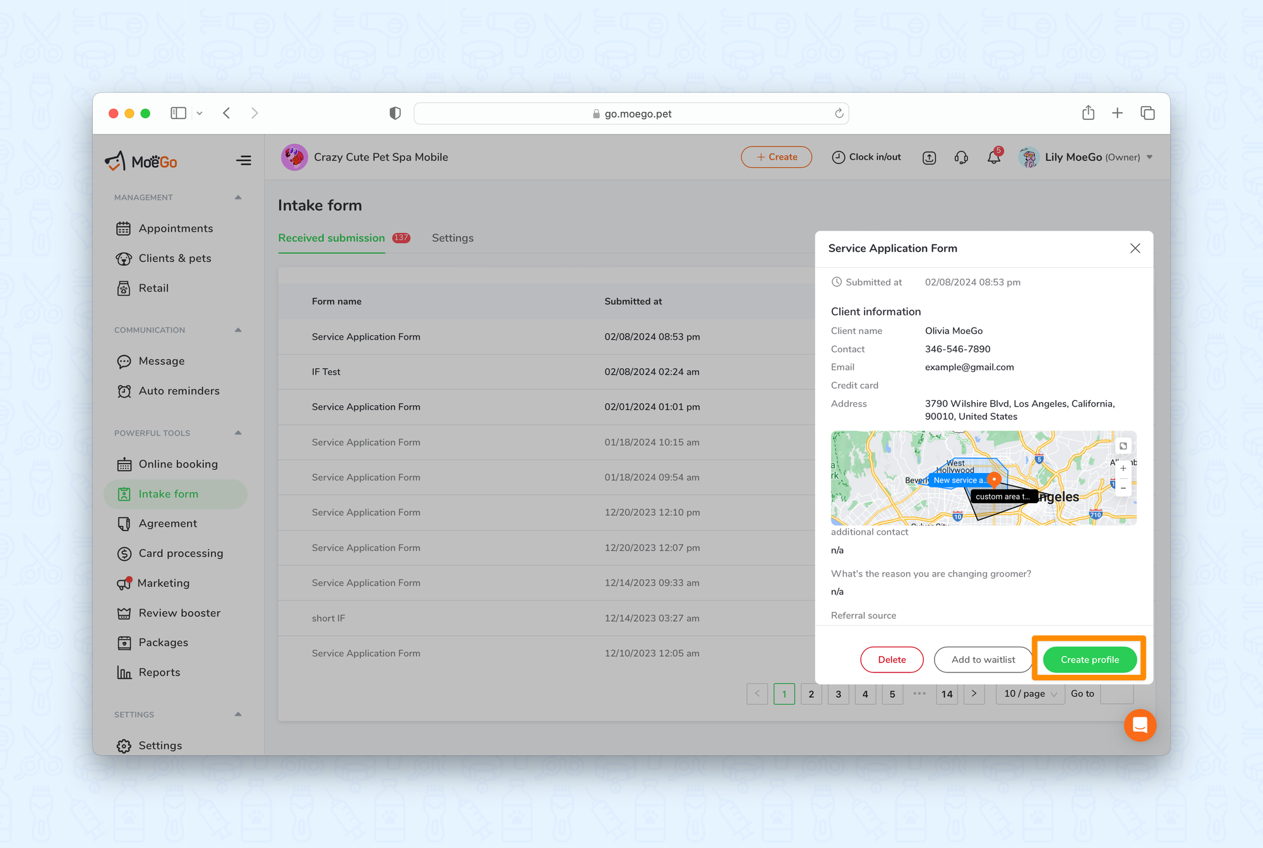Click the Create profile button
Viewport: 1263px width, 848px height.
click(1089, 659)
